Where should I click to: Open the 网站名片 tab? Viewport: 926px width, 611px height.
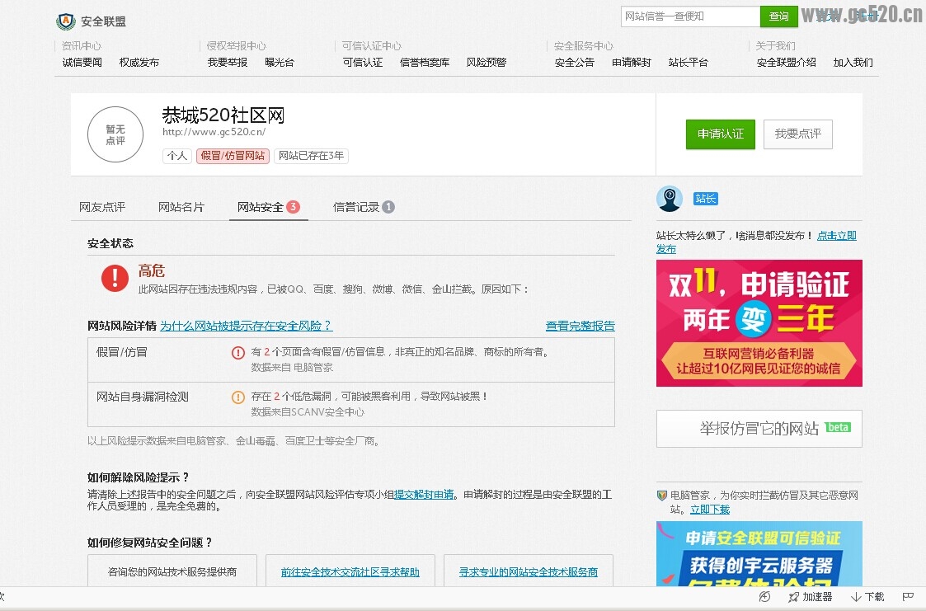click(181, 208)
